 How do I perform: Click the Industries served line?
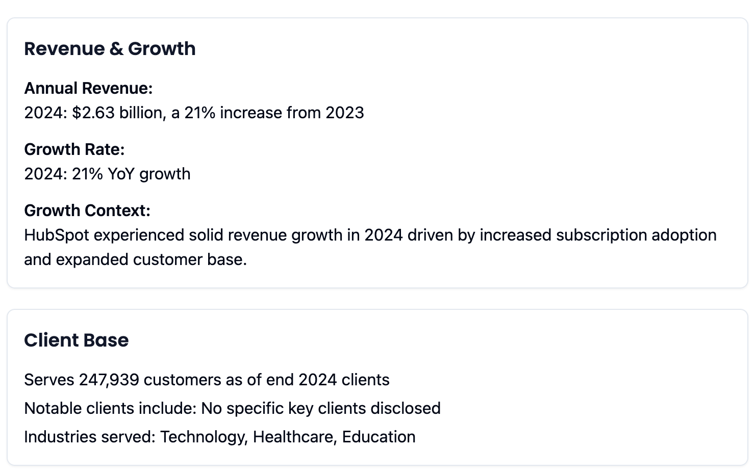pos(220,437)
